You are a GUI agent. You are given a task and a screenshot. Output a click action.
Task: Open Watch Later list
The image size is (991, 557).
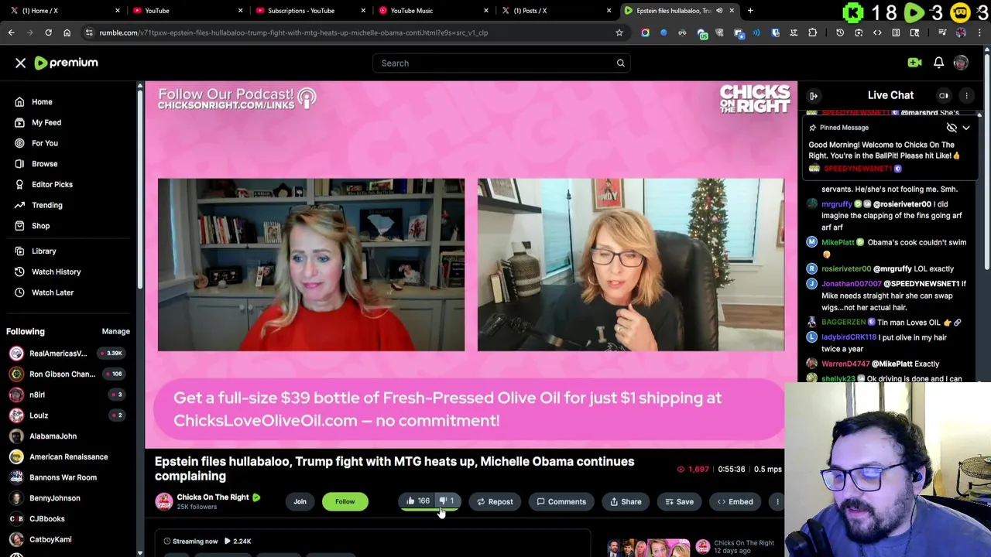click(x=53, y=292)
